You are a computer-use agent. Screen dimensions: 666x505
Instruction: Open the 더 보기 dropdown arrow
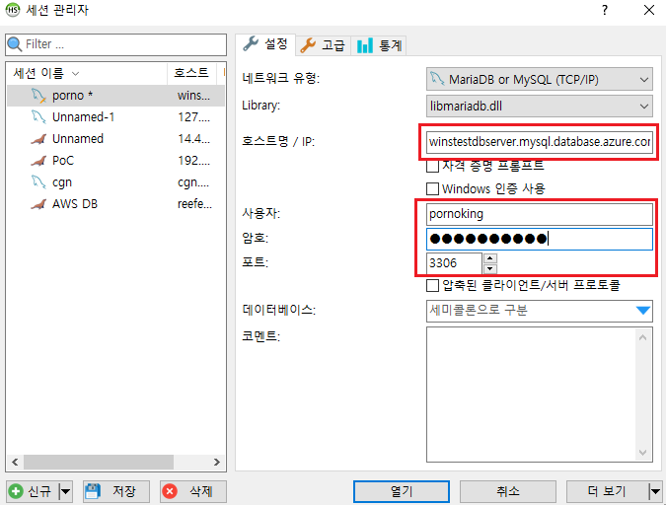655,492
